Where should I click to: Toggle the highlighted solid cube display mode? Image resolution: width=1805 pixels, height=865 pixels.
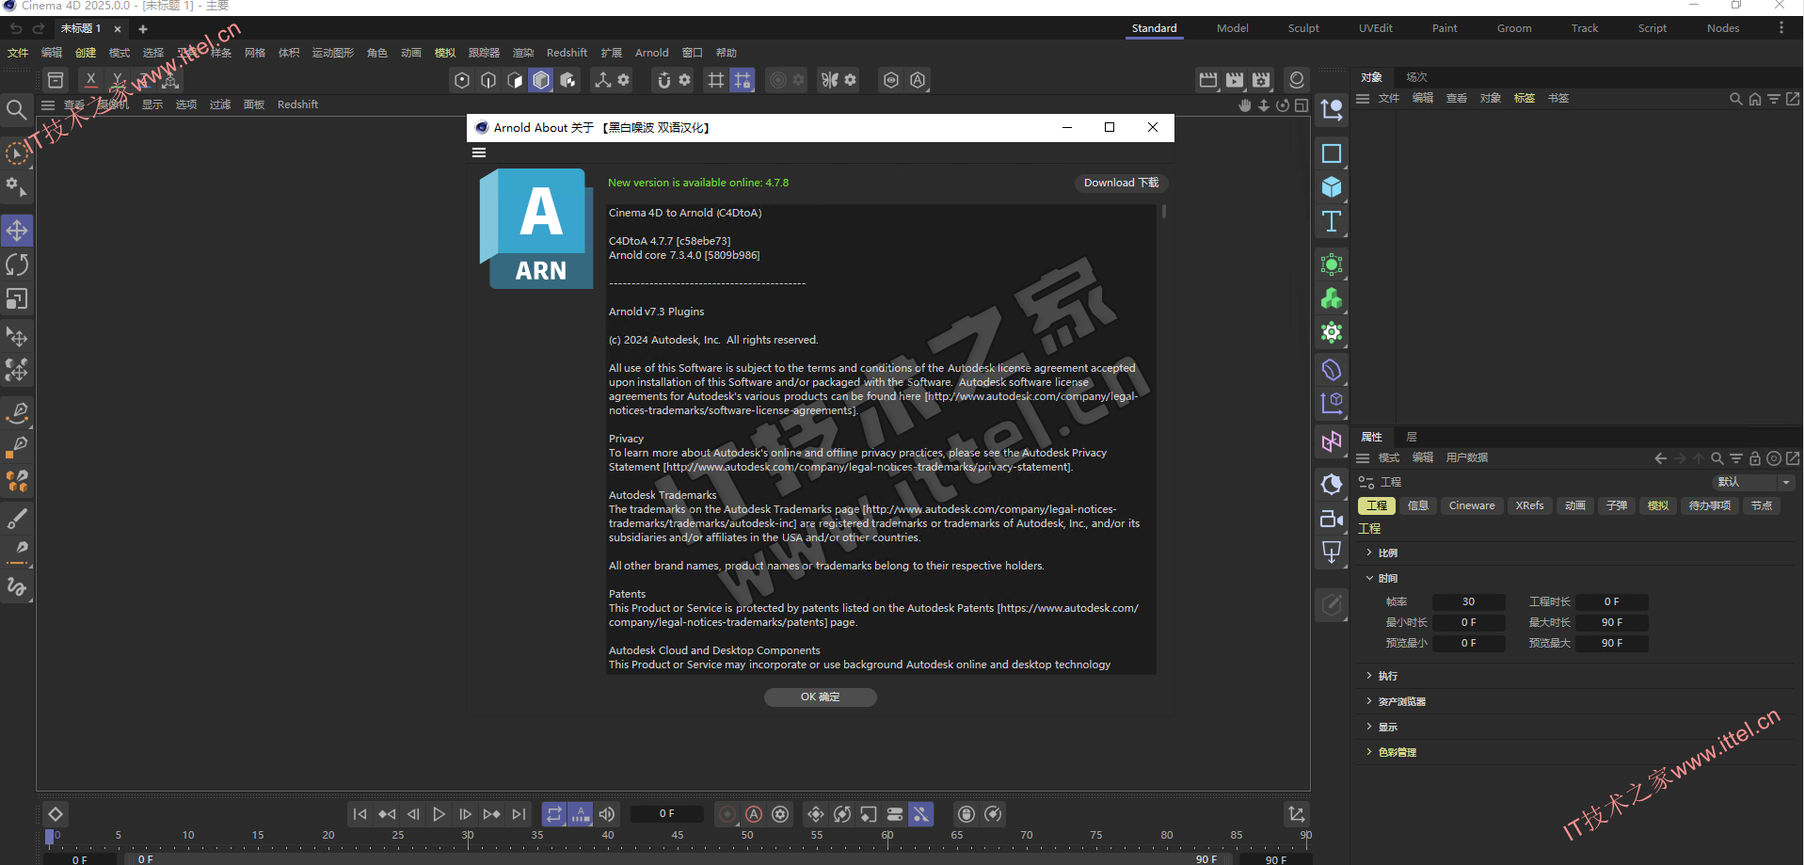[x=541, y=80]
